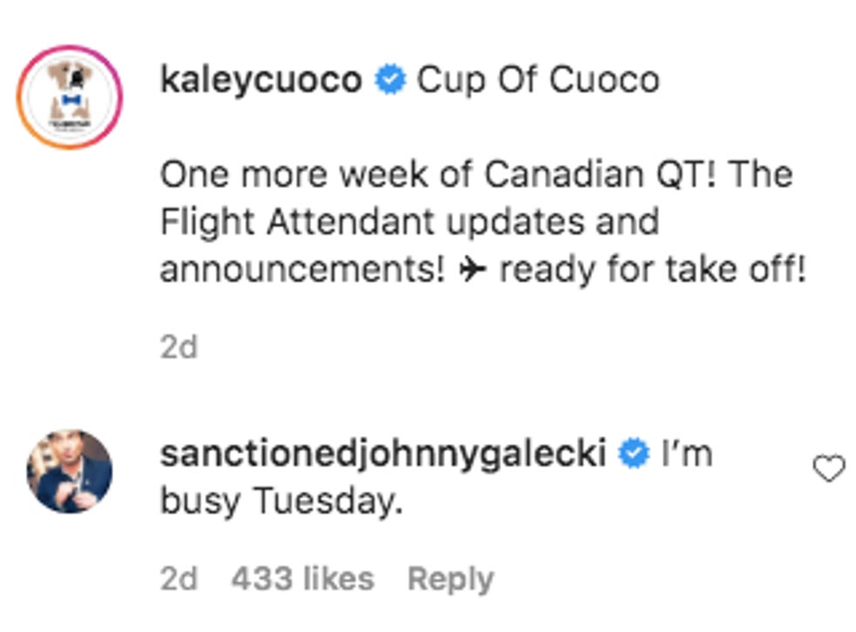View the 433 likes list

coord(302,579)
